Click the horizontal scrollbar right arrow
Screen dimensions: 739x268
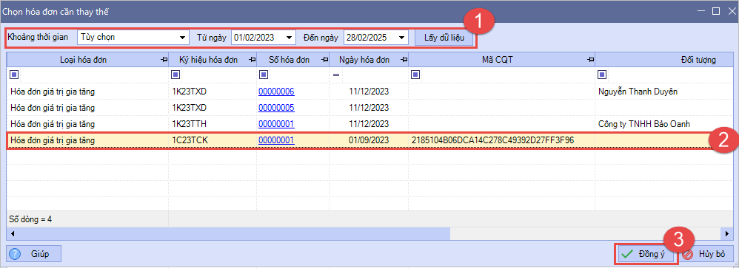tap(729, 233)
